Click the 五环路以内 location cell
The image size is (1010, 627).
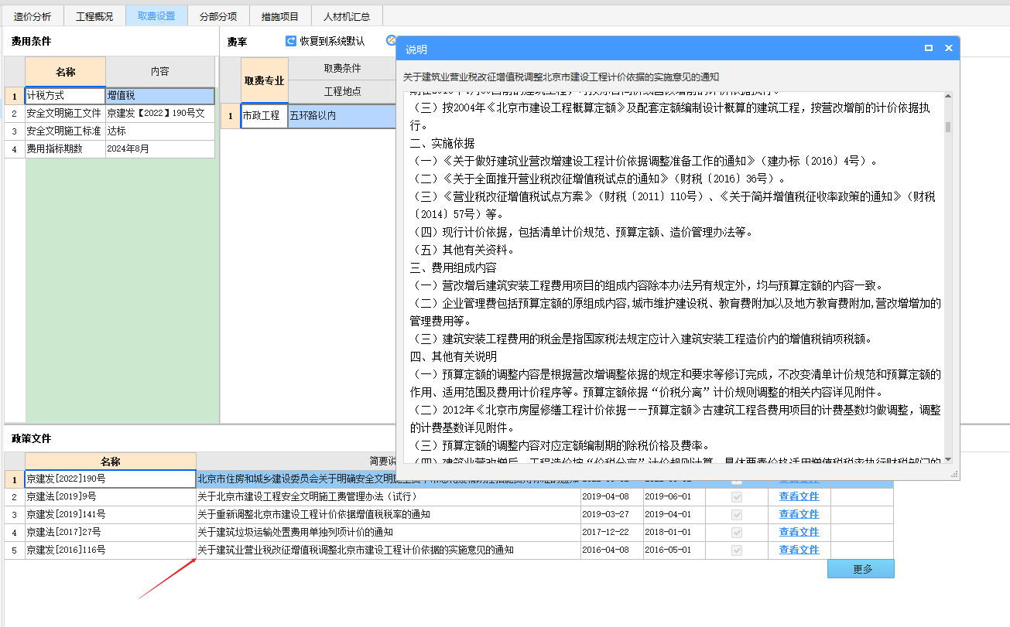[x=341, y=116]
